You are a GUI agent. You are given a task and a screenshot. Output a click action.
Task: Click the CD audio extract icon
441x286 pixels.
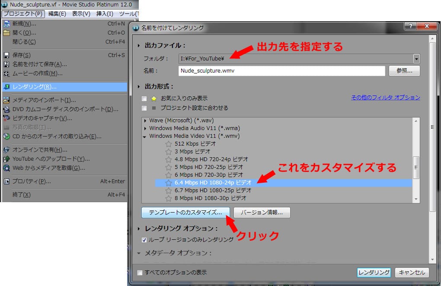click(x=6, y=137)
